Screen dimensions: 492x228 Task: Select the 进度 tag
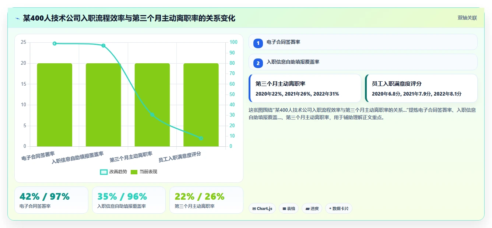312,209
